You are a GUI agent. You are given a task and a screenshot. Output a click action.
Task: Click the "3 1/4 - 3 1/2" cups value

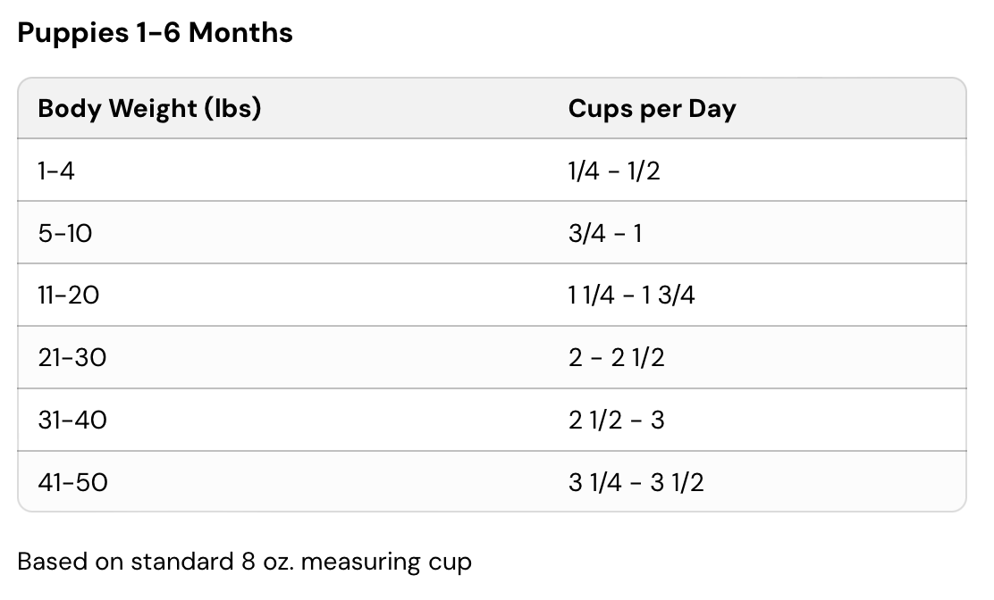(636, 483)
